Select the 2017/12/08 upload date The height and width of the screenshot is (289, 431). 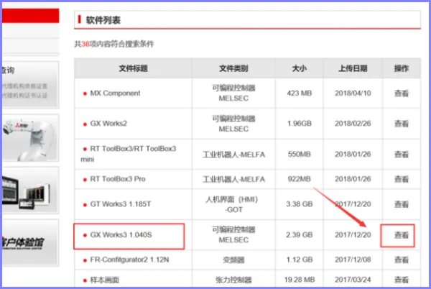tap(353, 260)
